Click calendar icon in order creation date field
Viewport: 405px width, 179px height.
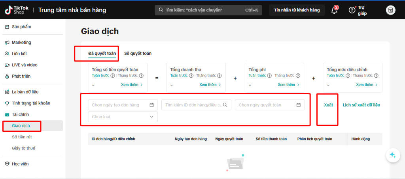tap(152, 105)
